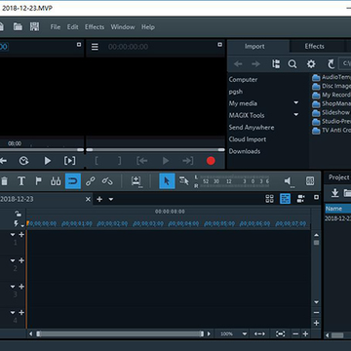Expand track 2 options arrow
The image size is (351, 351).
pyautogui.click(x=13, y=260)
